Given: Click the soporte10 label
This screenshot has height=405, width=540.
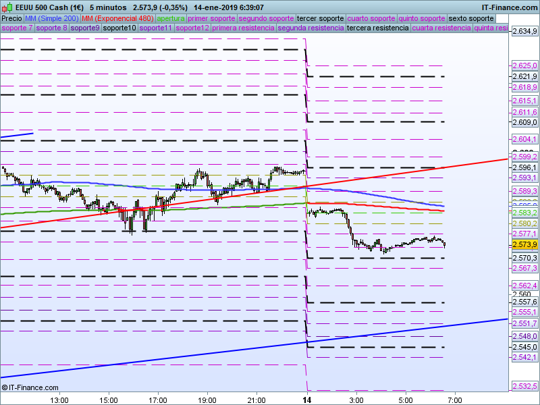Looking at the screenshot, I should click(119, 28).
